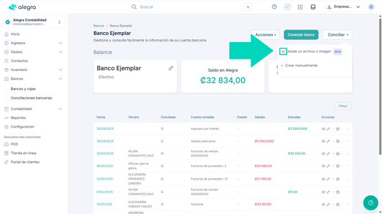Open the apps grid icon
The height and width of the screenshot is (214, 382).
[x=300, y=7]
